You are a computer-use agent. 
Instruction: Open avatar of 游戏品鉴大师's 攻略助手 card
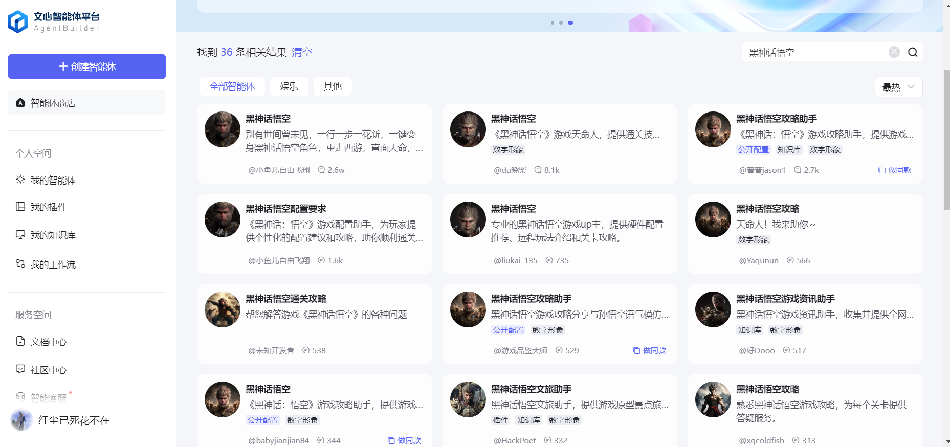coord(468,309)
